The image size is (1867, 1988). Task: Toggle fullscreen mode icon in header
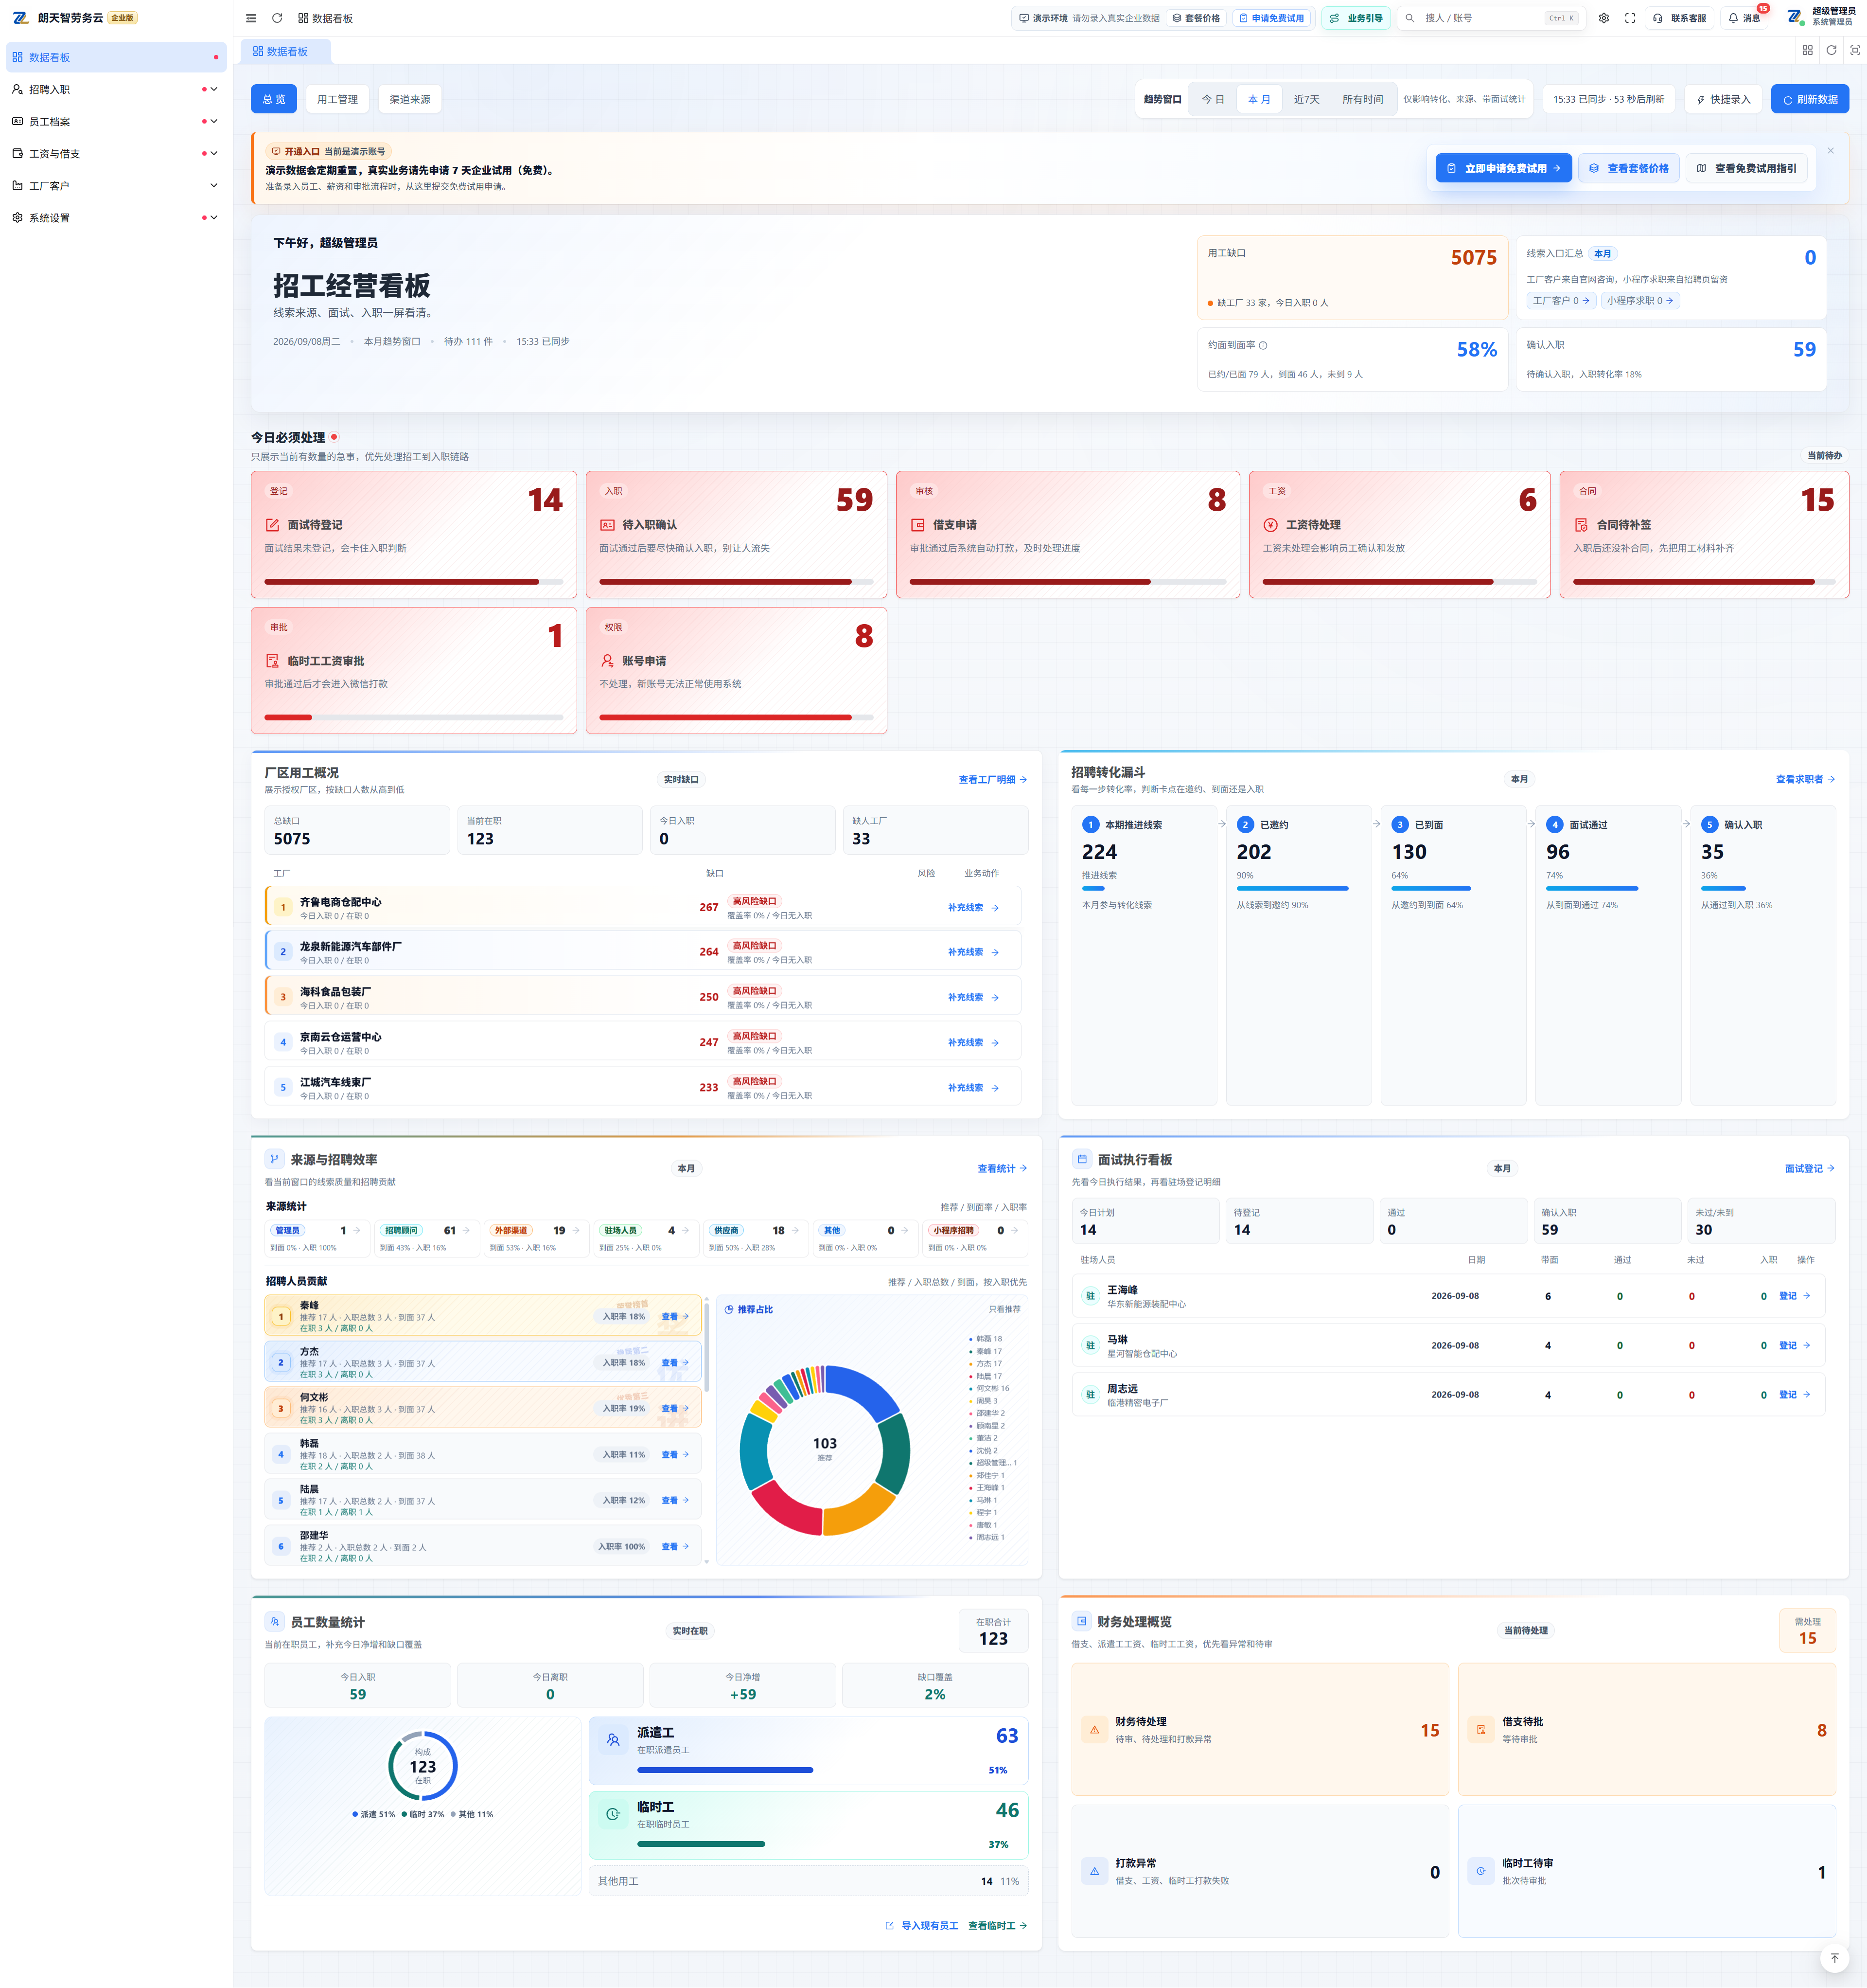point(1629,18)
